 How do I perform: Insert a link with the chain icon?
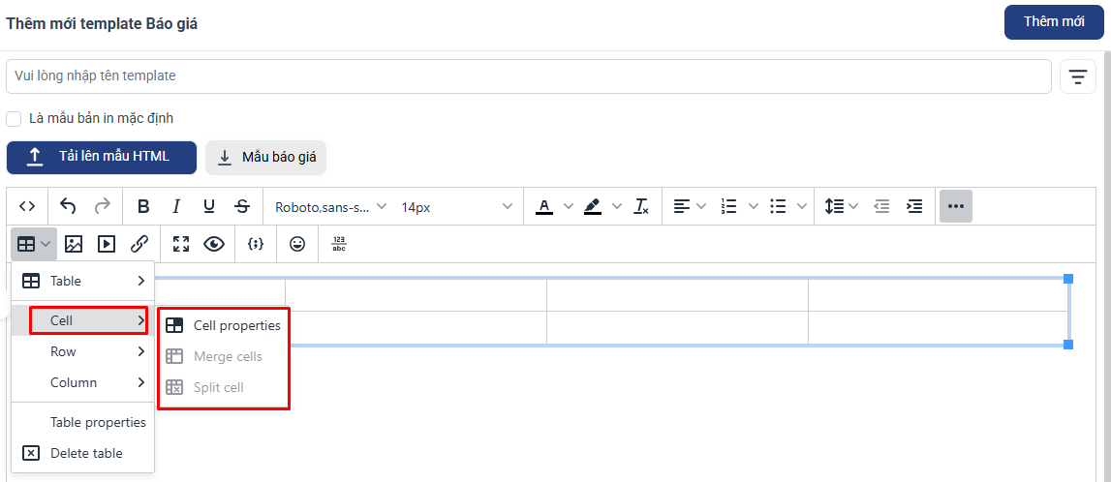(x=139, y=244)
